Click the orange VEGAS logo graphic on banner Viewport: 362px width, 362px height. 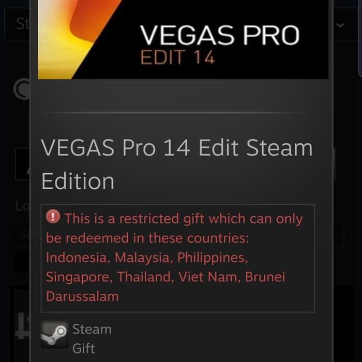79,39
